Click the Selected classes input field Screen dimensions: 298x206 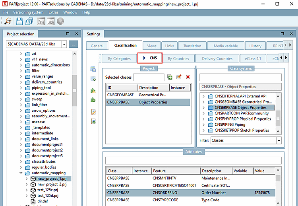click(149, 77)
